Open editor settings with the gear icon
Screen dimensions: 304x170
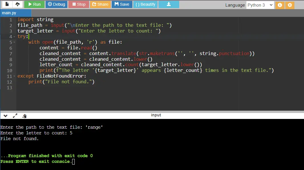point(290,5)
